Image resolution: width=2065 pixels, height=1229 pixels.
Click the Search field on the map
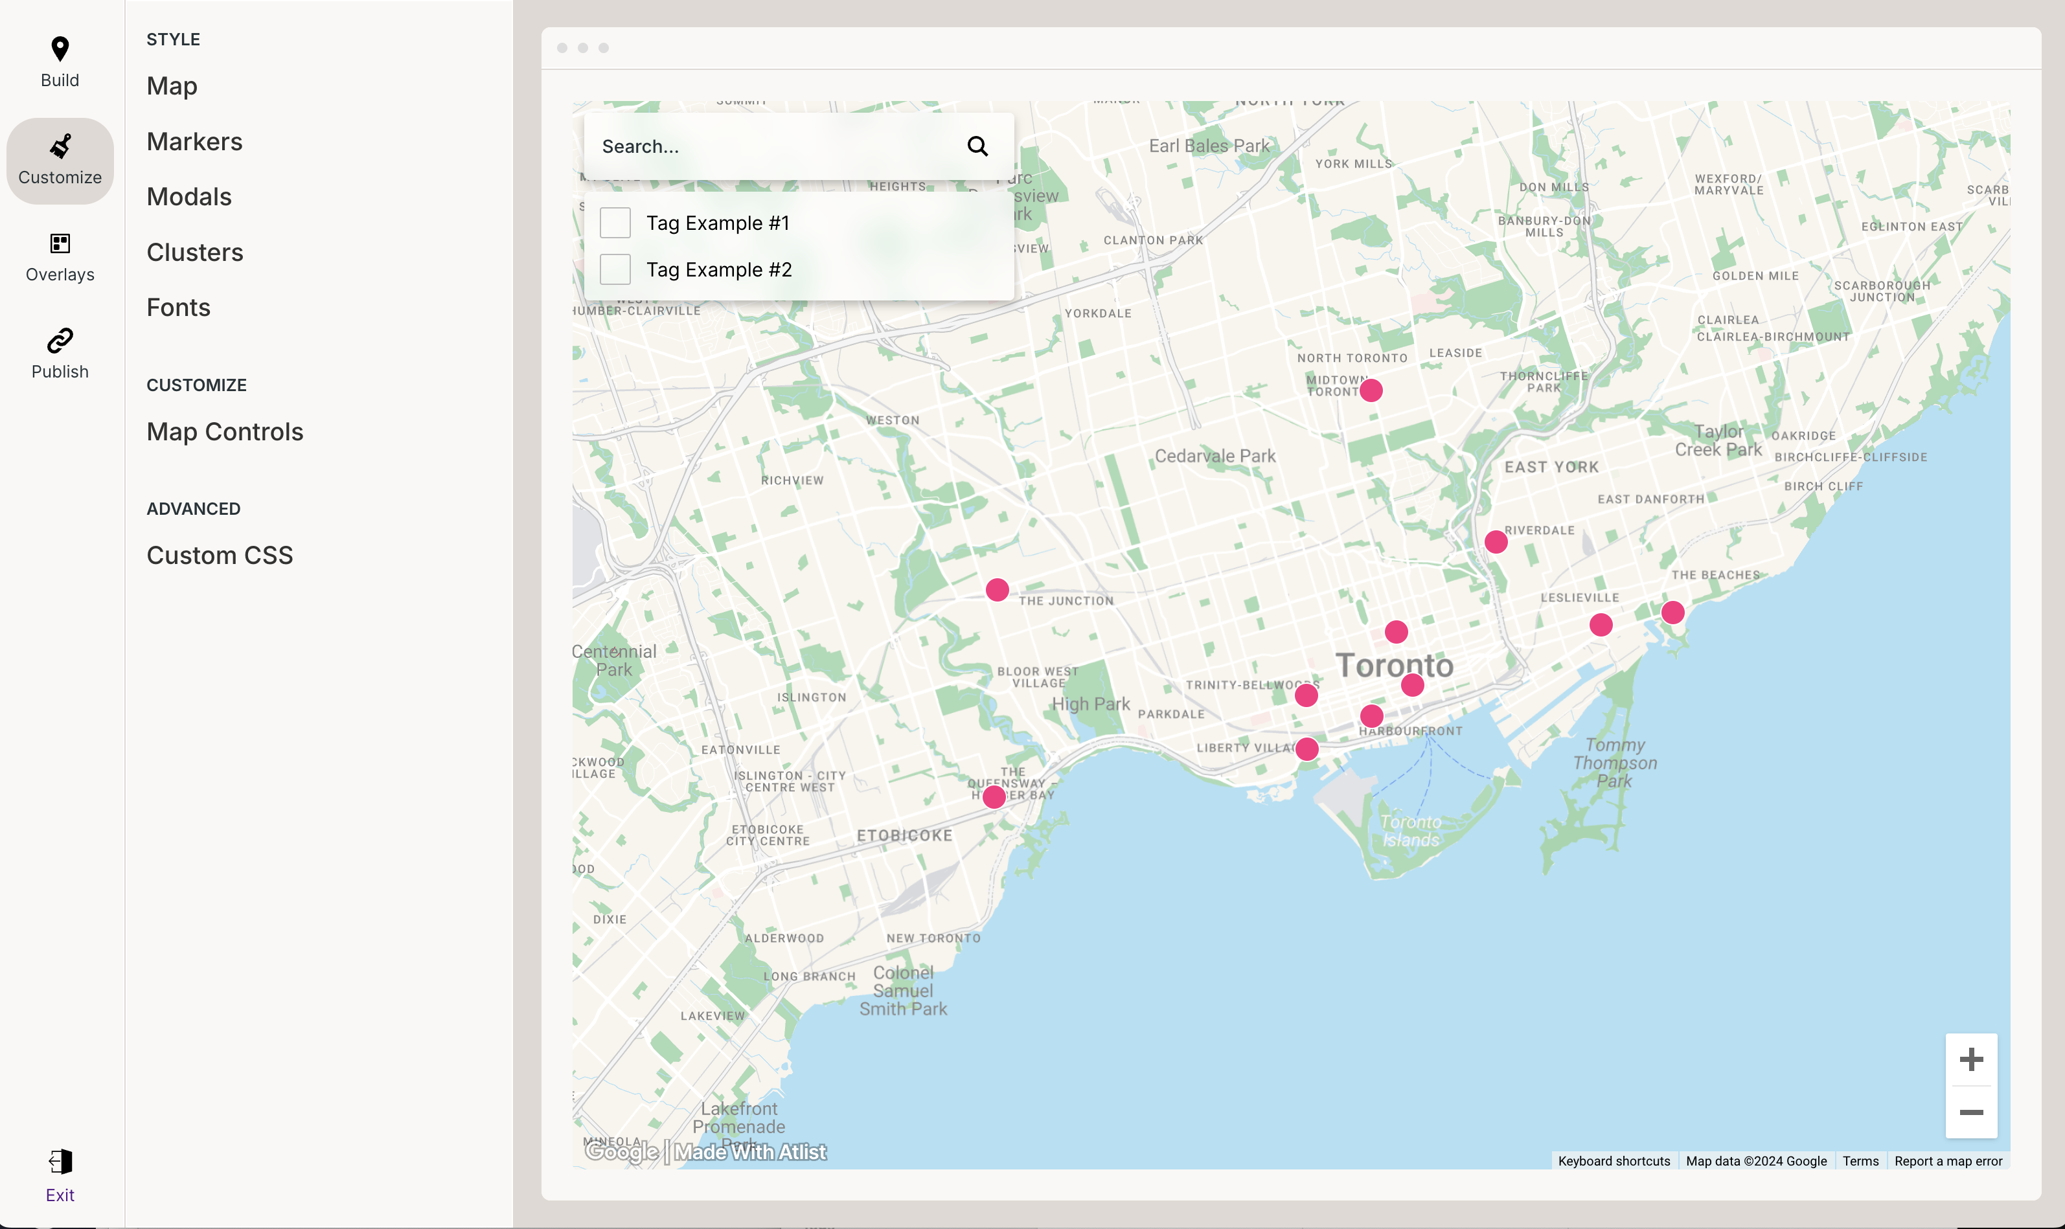[770, 146]
